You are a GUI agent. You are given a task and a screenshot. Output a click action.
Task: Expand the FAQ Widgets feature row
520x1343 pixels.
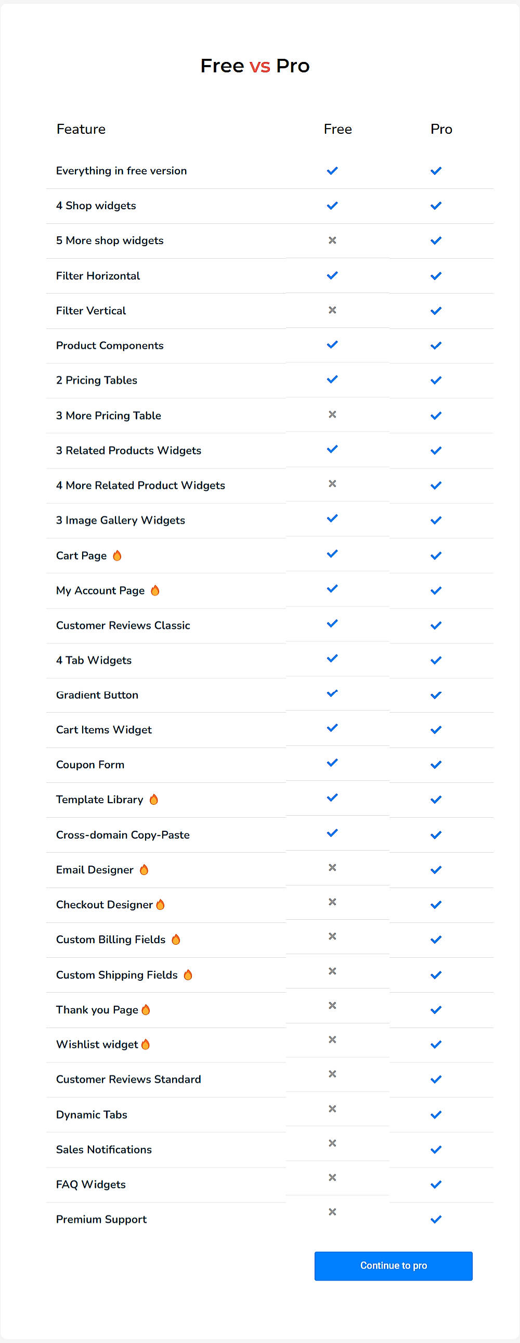coord(90,1184)
